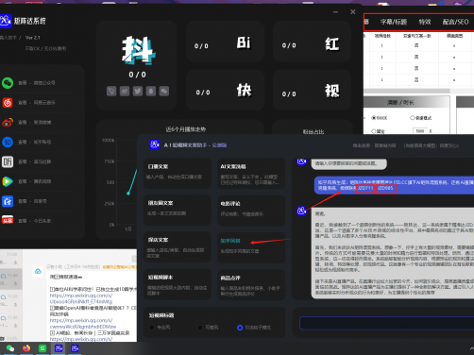Open the Ximalaya 听 icon
This screenshot has width=474, height=355.
click(8, 161)
